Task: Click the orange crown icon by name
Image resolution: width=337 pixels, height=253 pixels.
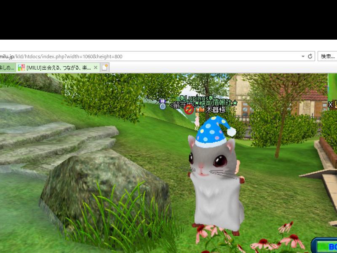Action: pyautogui.click(x=200, y=110)
